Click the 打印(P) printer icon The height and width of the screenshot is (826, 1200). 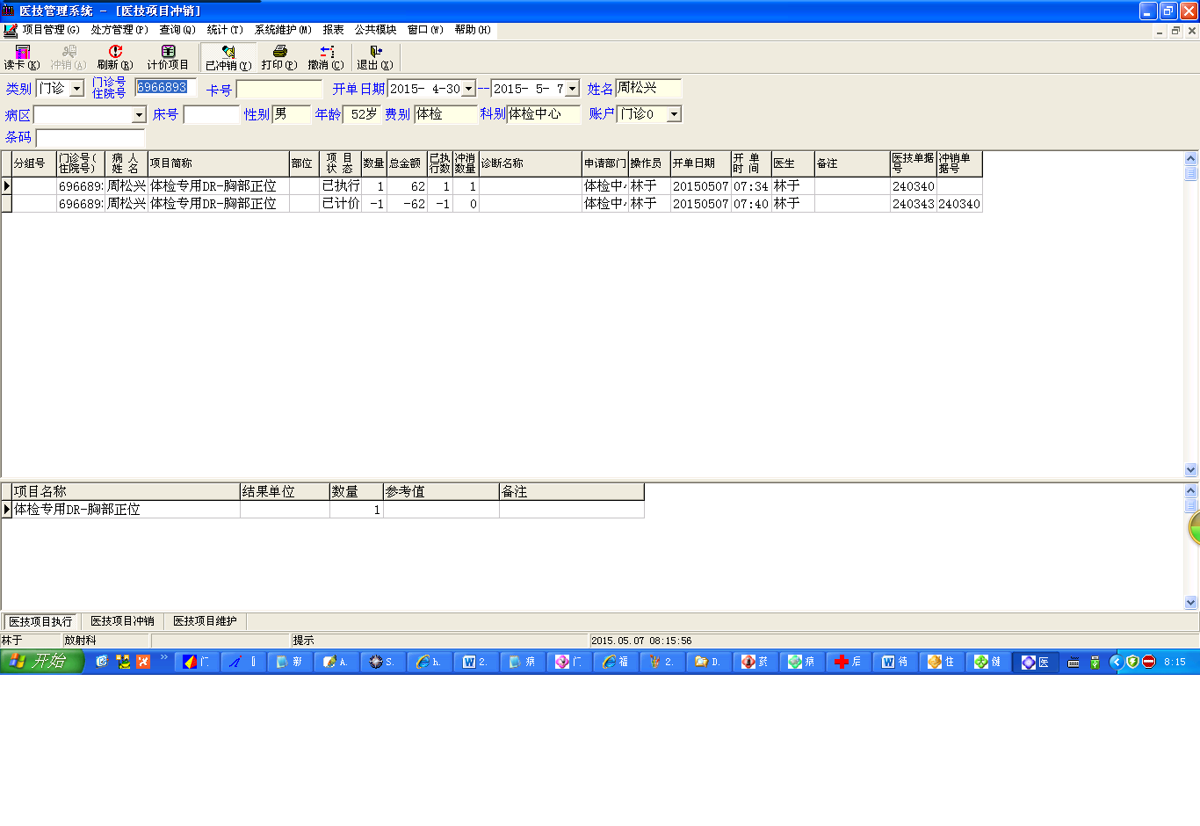point(279,57)
